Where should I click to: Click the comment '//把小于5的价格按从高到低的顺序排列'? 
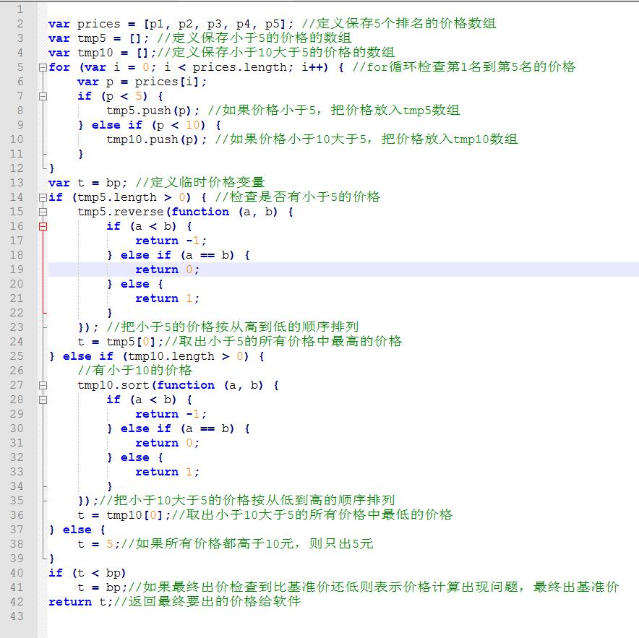point(232,327)
